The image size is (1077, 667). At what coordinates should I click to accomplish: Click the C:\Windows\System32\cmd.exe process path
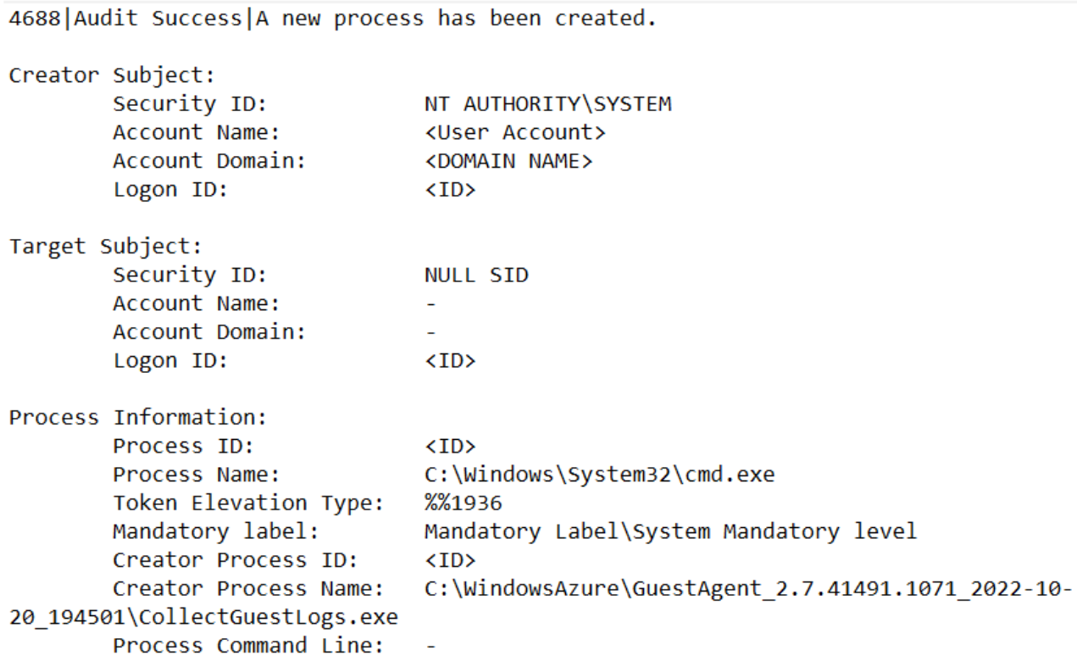tap(599, 475)
